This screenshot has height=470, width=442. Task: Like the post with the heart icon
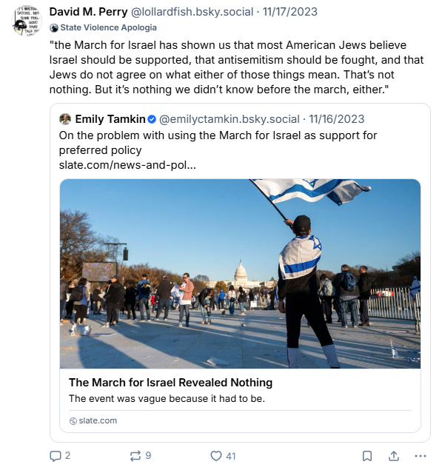pos(216,456)
